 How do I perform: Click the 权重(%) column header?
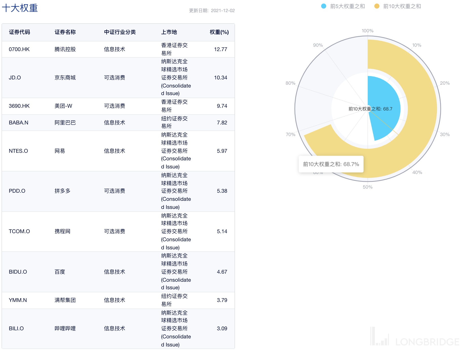[219, 32]
